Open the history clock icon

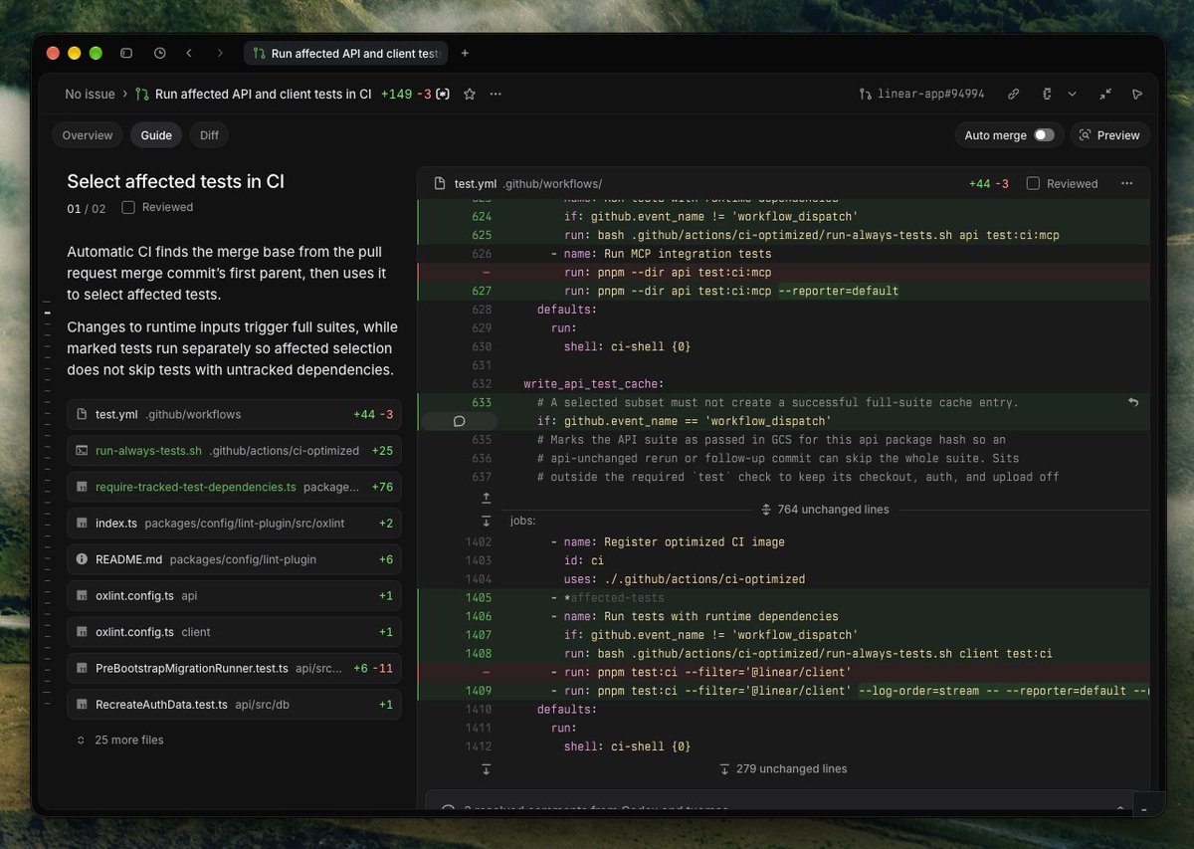pyautogui.click(x=160, y=54)
